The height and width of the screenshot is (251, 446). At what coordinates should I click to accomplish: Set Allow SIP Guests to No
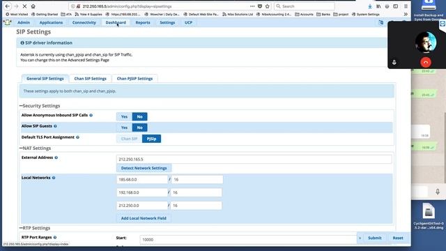tap(139, 128)
